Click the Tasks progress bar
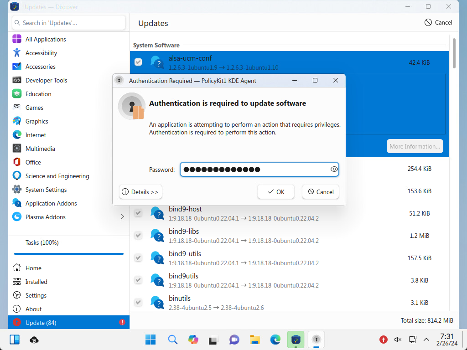 tap(68, 253)
